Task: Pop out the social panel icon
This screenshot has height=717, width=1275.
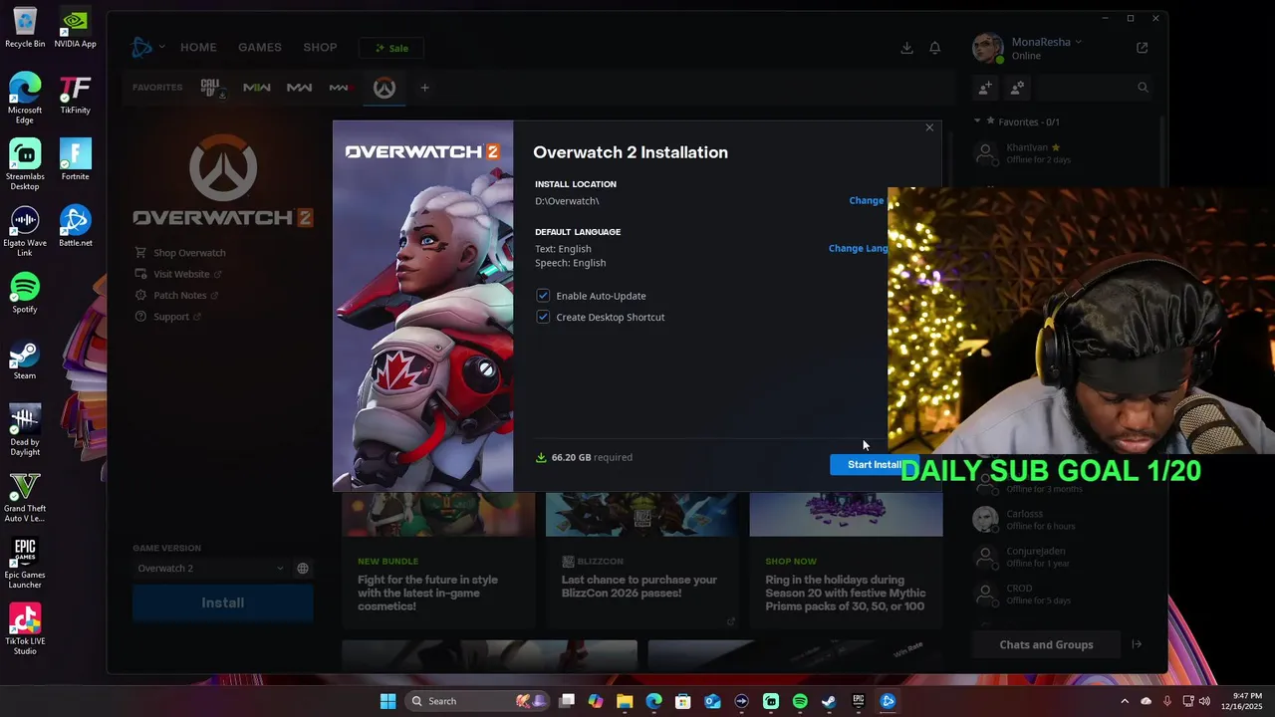Action: [1143, 48]
